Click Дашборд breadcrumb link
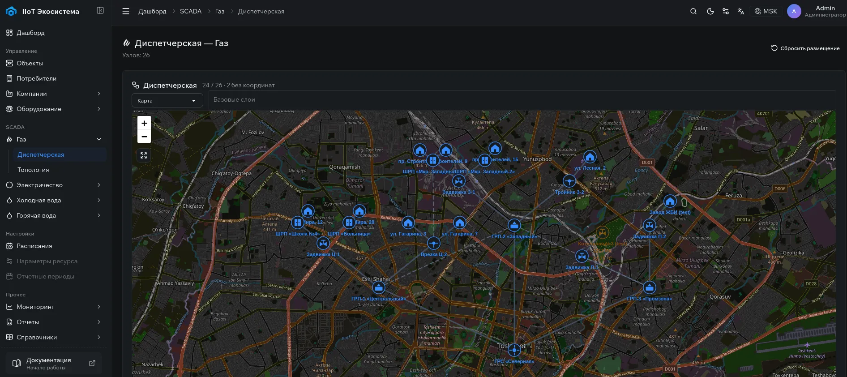 [x=152, y=11]
